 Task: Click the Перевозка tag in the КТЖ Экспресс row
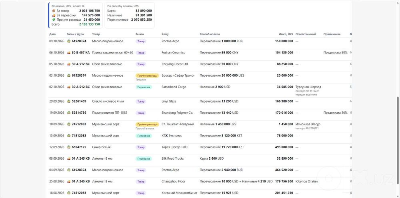coord(144,136)
